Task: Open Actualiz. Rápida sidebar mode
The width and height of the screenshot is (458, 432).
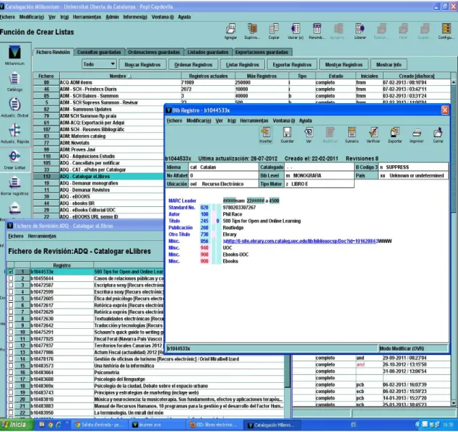Action: [x=14, y=133]
